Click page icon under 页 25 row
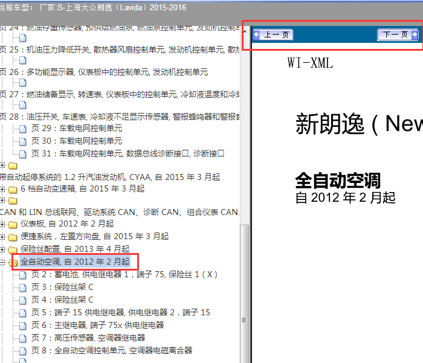Viewport: 423px width, 363px height. (23, 60)
